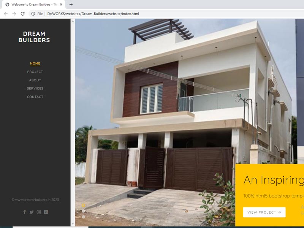
Task: Open PROJECT in sidebar menu
Action: 35,72
